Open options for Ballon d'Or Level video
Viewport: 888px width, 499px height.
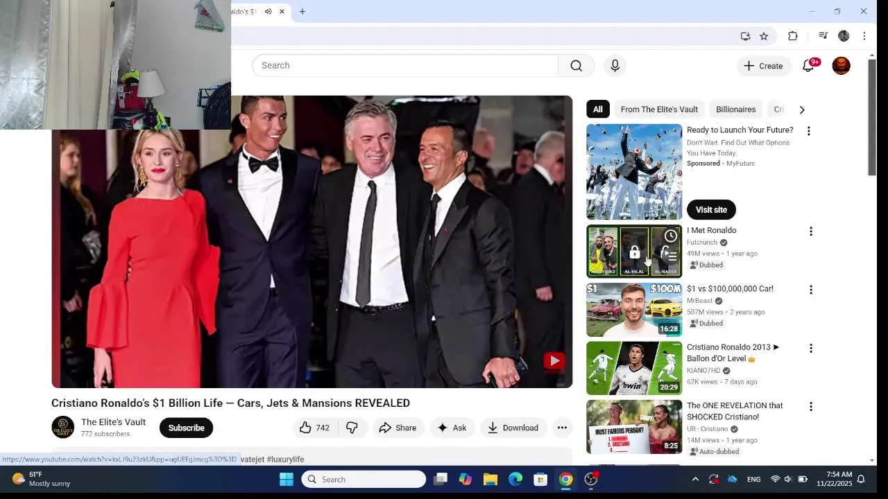click(x=810, y=348)
